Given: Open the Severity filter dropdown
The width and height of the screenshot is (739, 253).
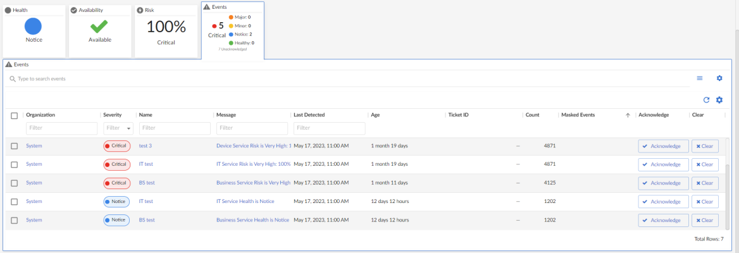Looking at the screenshot, I should point(118,128).
